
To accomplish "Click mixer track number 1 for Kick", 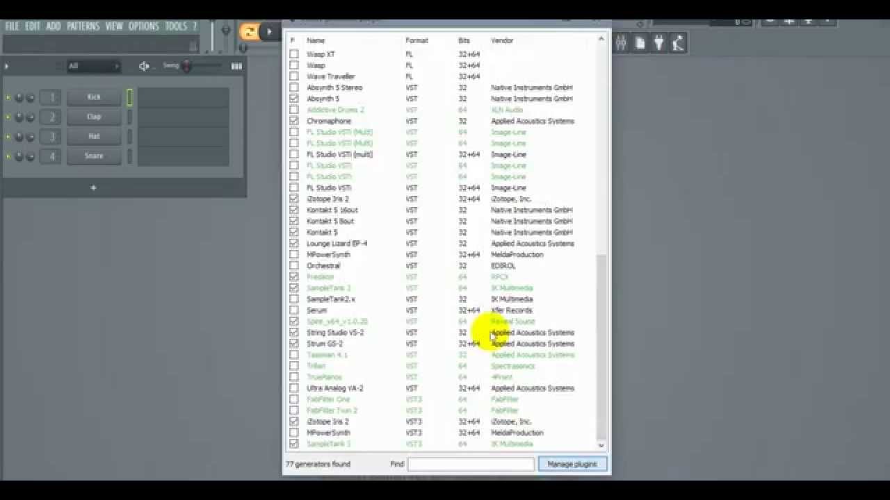I will 51,97.
